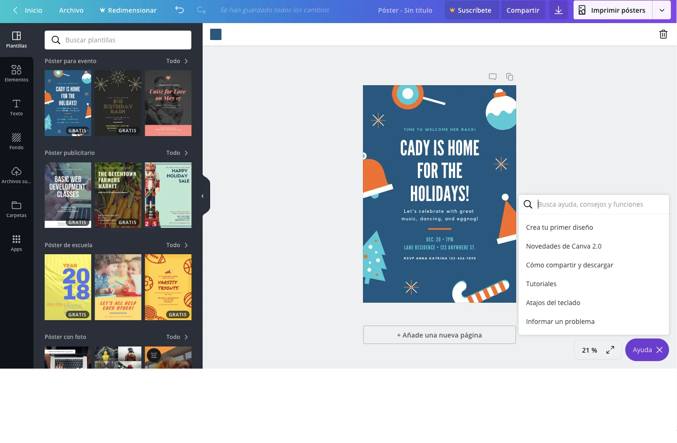The width and height of the screenshot is (677, 443).
Task: Click Imprimir pósters button
Action: click(613, 10)
